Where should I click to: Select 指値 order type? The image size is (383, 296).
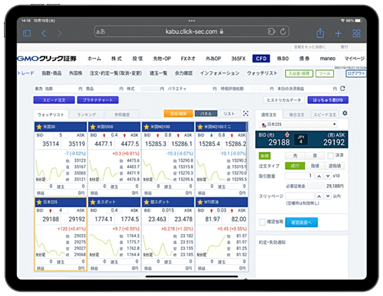pos(315,166)
